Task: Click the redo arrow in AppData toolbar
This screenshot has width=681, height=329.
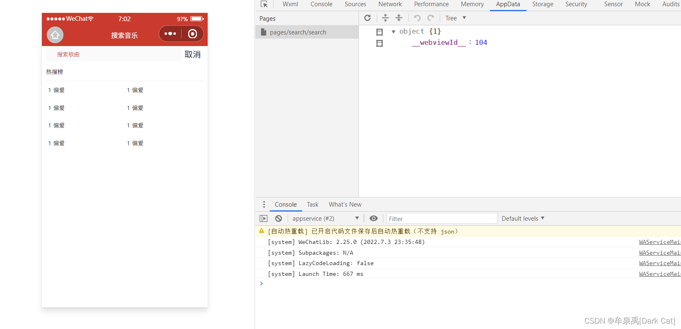Action: pyautogui.click(x=431, y=18)
